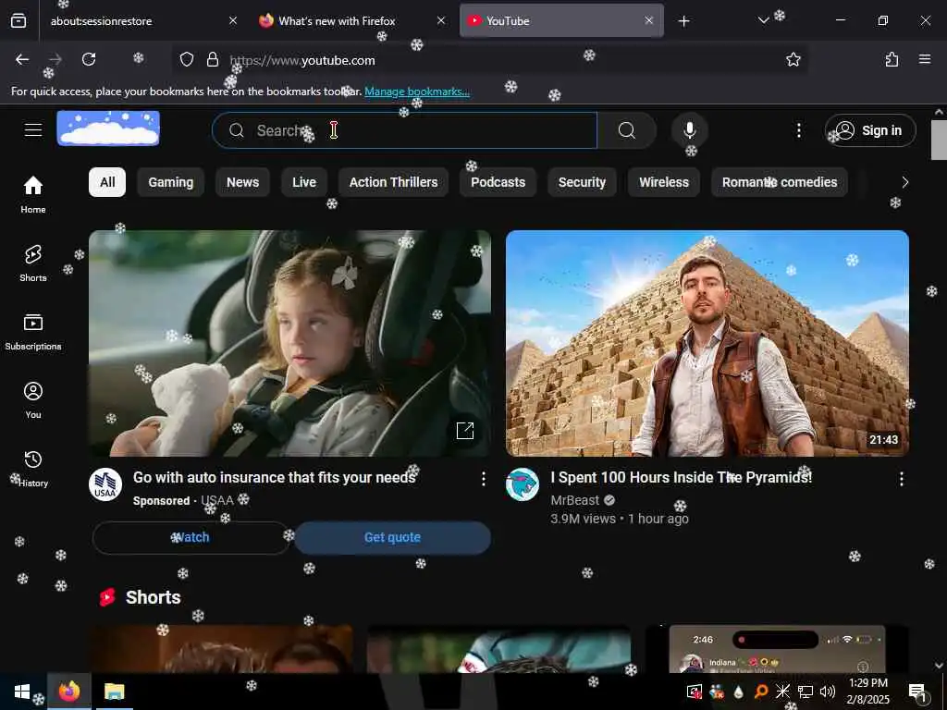
Task: Open the MrBeast channel name link
Action: tap(575, 500)
